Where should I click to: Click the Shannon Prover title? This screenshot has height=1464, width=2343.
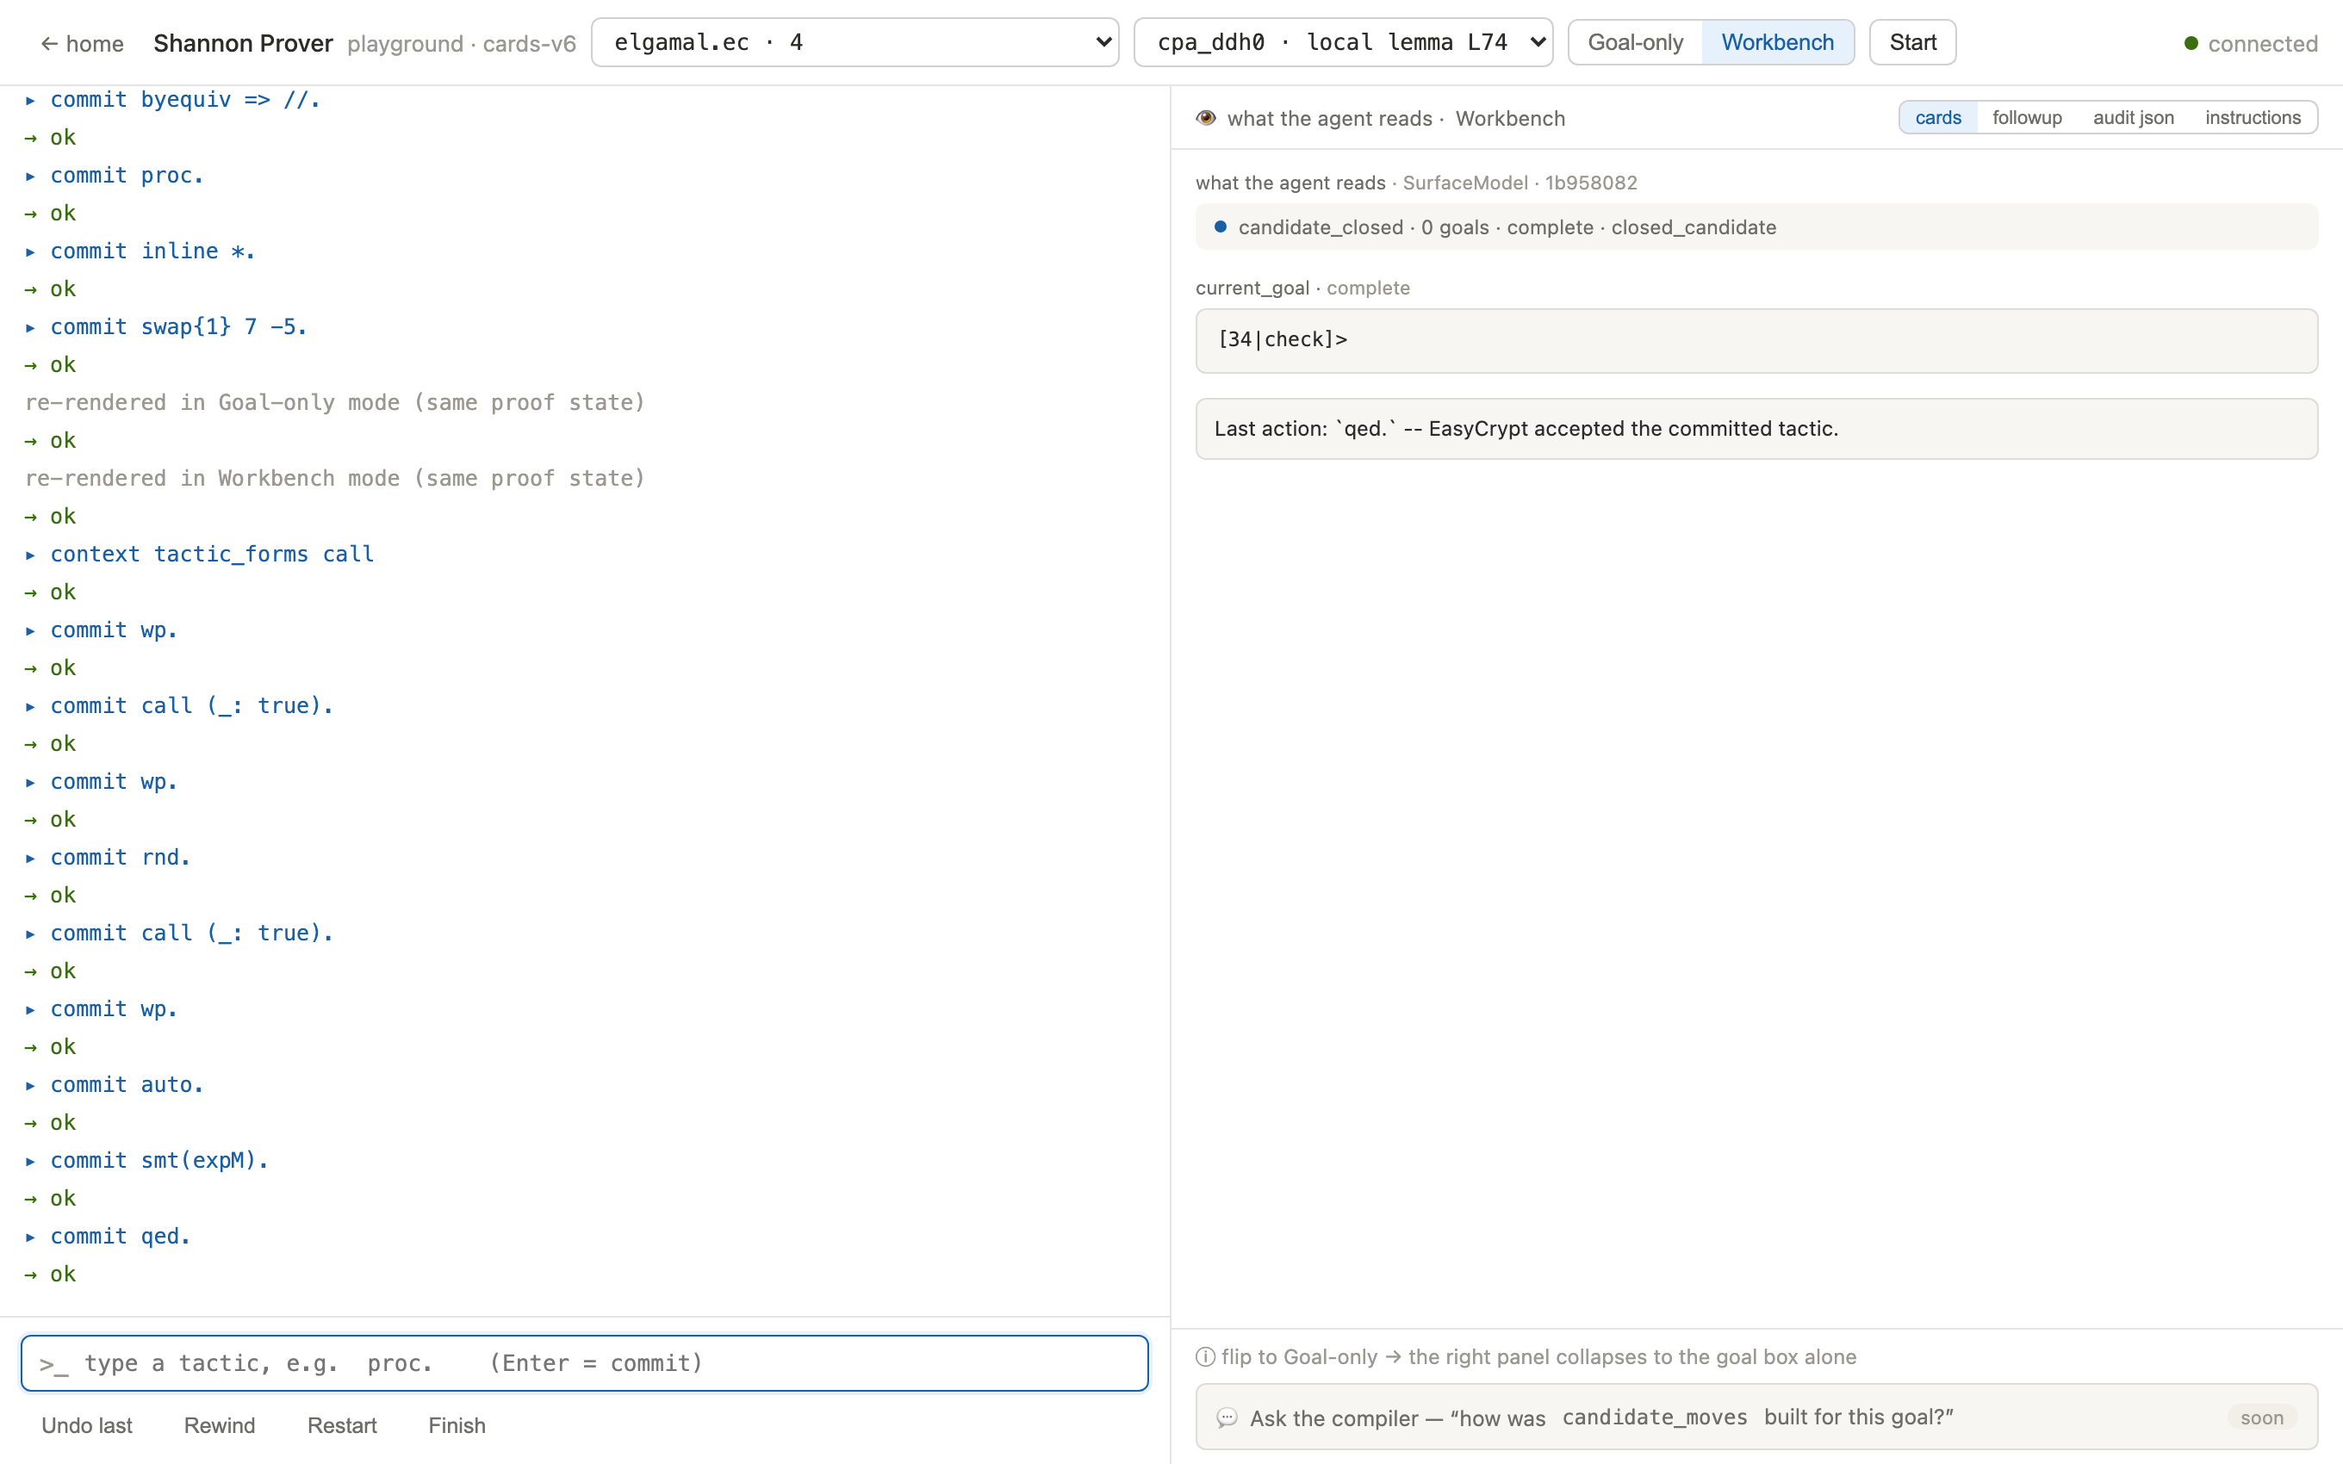tap(243, 44)
